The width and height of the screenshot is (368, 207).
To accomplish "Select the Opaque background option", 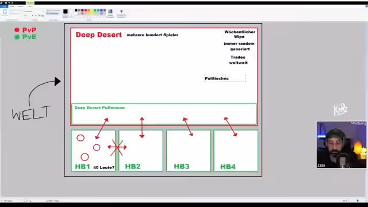I will click(53, 10).
